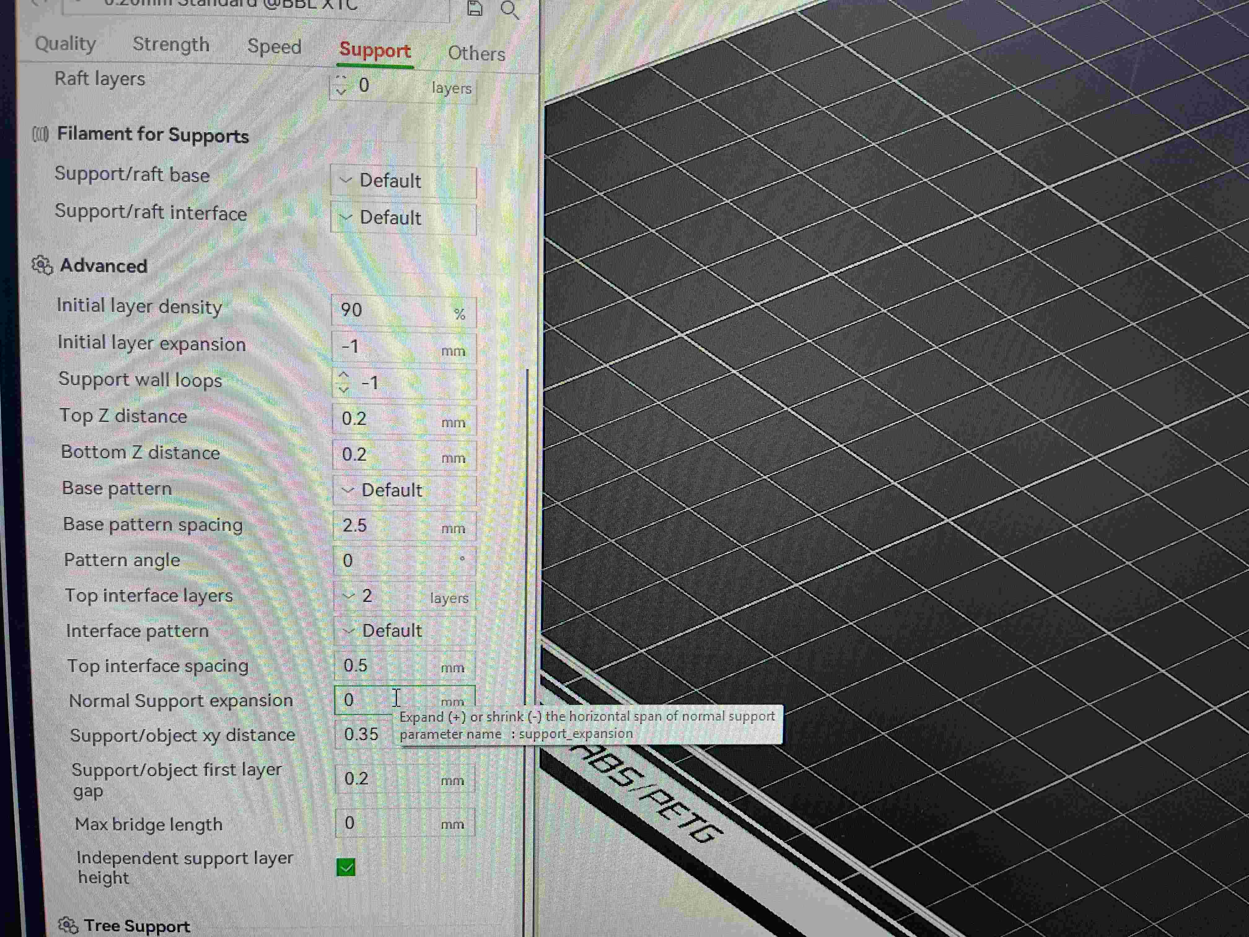Switch to the Others tab

476,54
